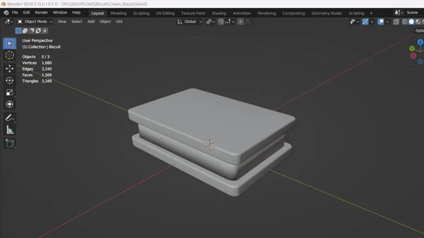Open Global transform orientation dropdown
Screen dimensions: 424x238
[190, 22]
